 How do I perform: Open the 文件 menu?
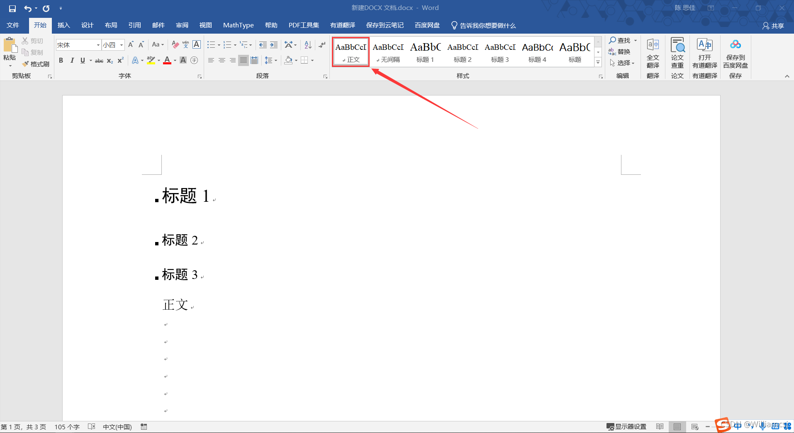tap(13, 25)
